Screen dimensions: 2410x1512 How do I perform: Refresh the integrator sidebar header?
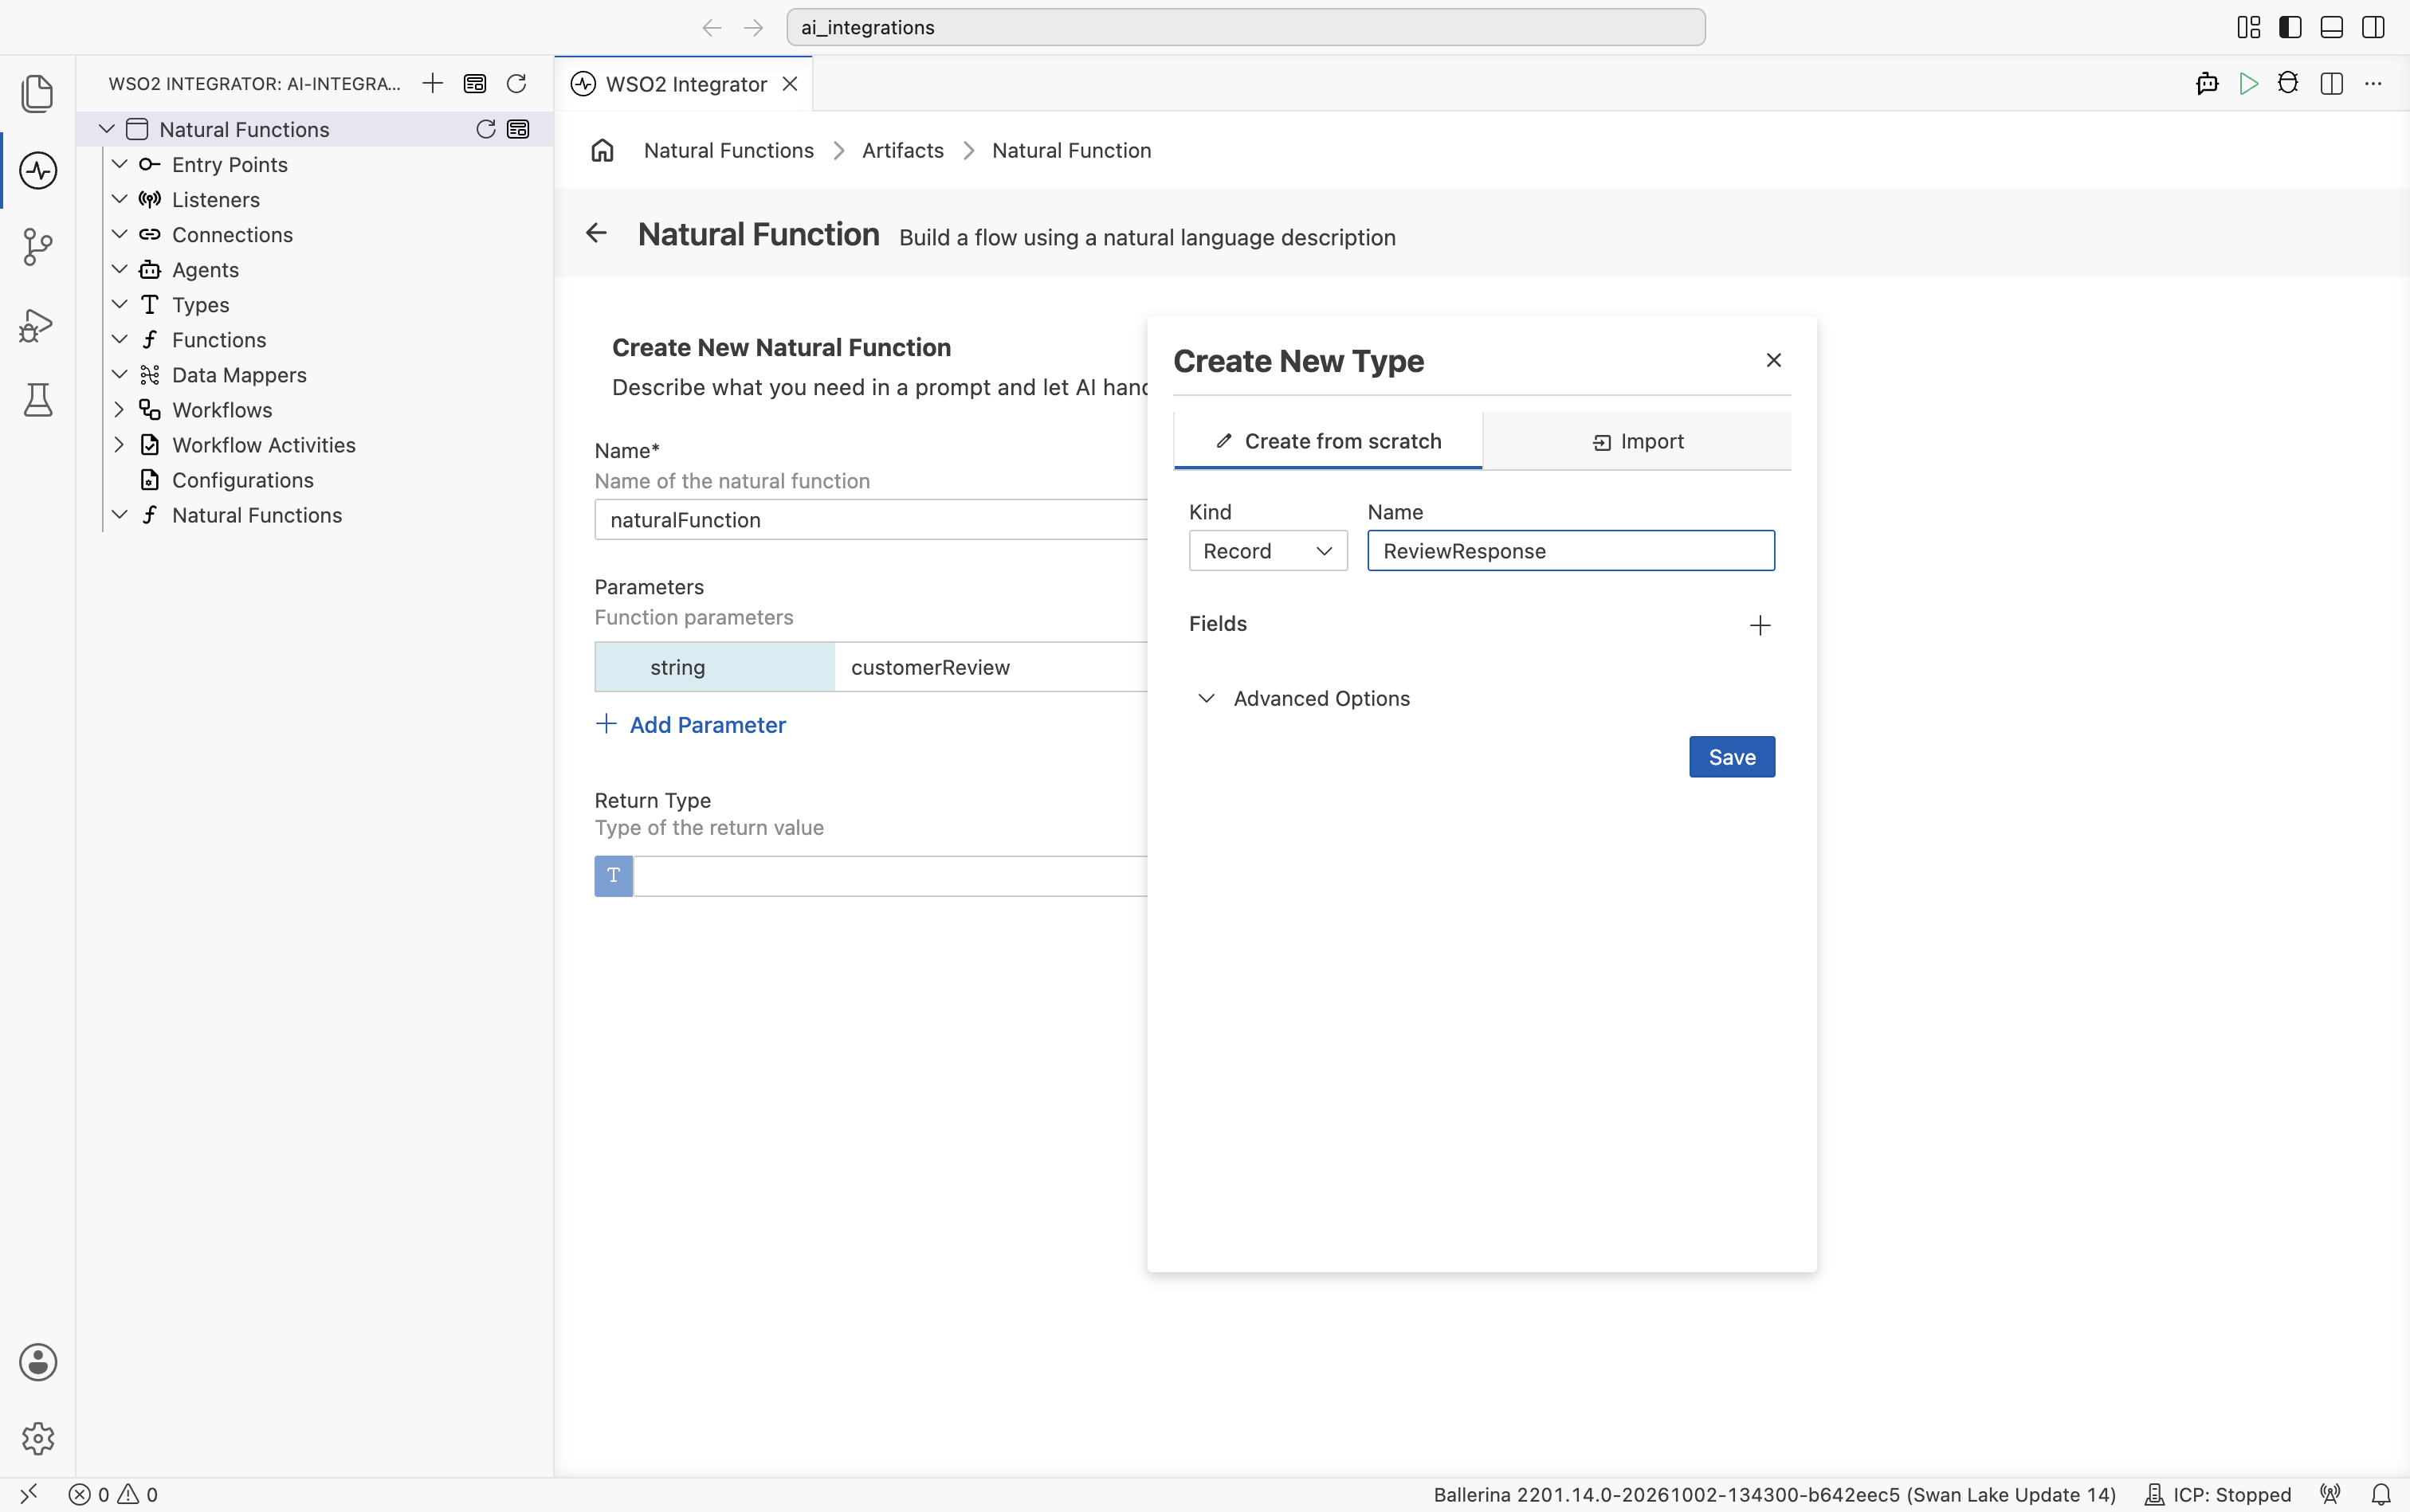516,83
